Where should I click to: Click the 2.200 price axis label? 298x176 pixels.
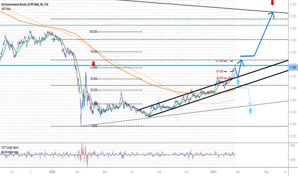[293, 16]
